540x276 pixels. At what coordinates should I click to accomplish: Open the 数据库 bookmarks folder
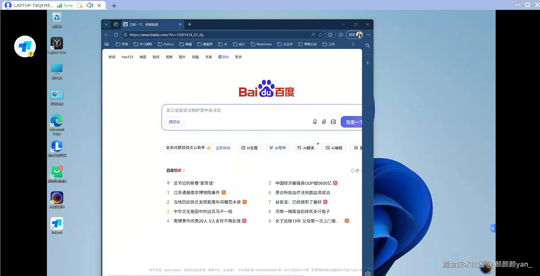205,44
